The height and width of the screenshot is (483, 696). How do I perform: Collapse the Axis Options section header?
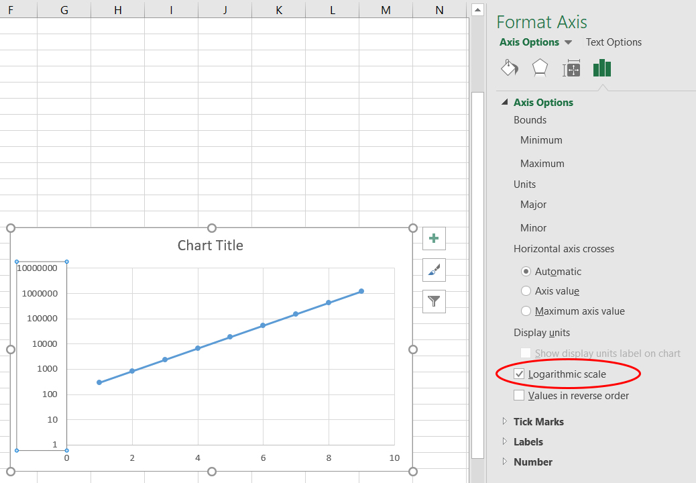505,103
